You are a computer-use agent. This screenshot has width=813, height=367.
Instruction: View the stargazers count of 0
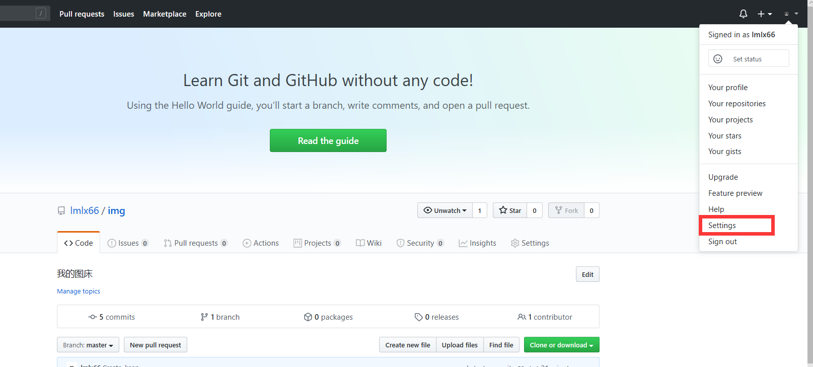click(535, 210)
